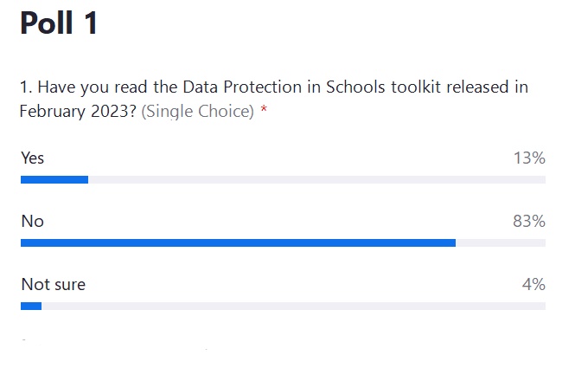Viewport: 575px width, 381px height.
Task: Select the Yes answer label
Action: tap(33, 158)
